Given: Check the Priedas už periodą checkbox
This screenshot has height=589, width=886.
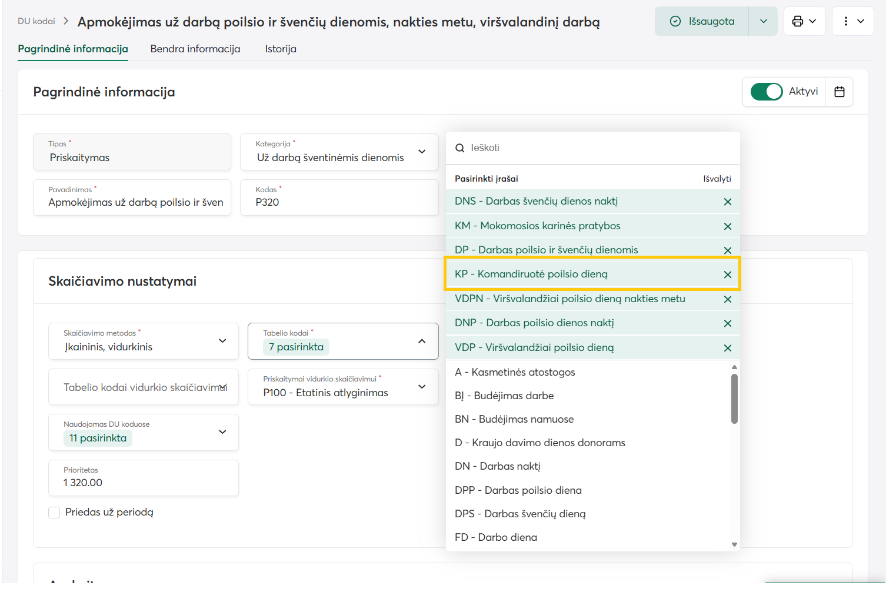Looking at the screenshot, I should [54, 513].
